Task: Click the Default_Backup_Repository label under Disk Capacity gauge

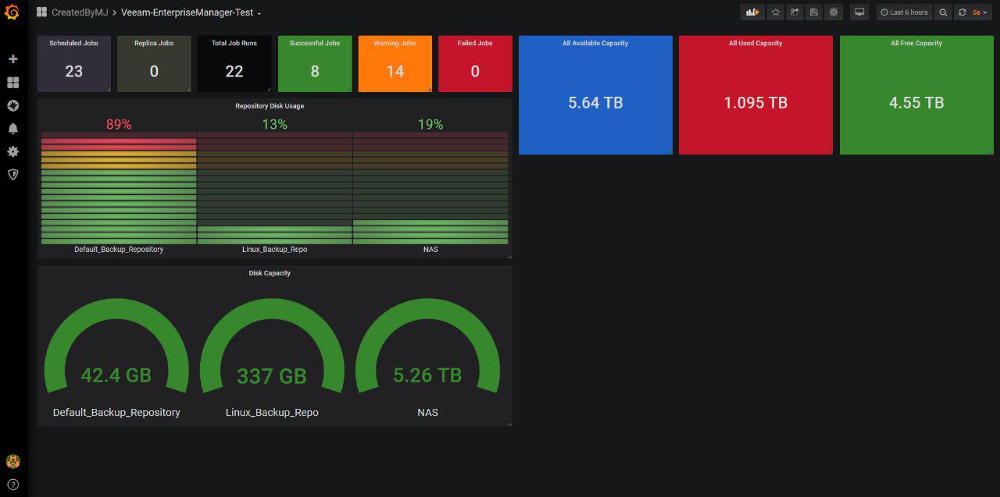Action: pos(116,412)
